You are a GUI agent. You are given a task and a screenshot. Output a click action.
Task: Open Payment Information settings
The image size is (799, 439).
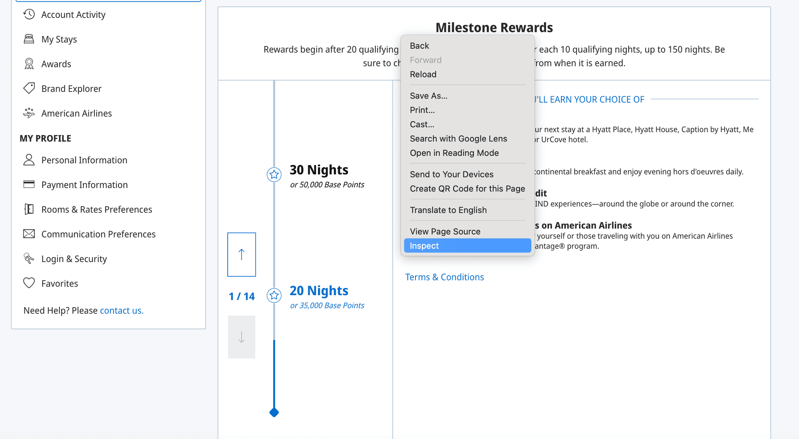click(x=85, y=185)
